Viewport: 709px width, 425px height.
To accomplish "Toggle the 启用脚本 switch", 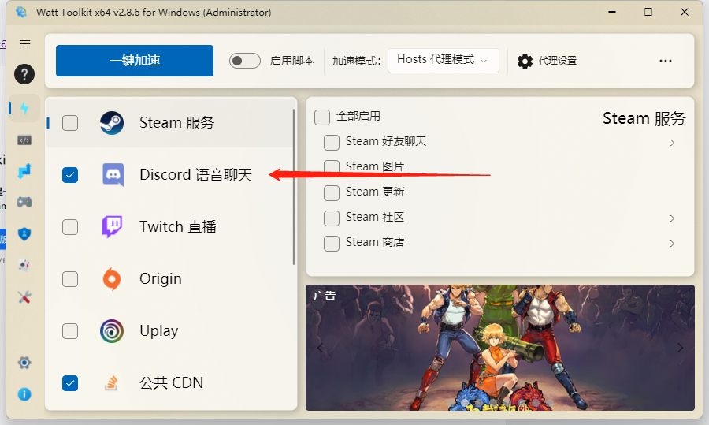I will pyautogui.click(x=245, y=61).
